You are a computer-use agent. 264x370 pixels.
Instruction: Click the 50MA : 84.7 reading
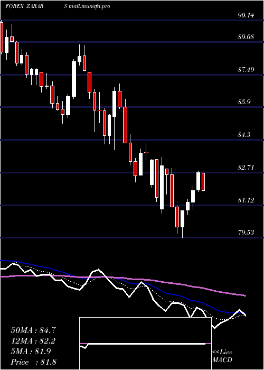[33, 330]
